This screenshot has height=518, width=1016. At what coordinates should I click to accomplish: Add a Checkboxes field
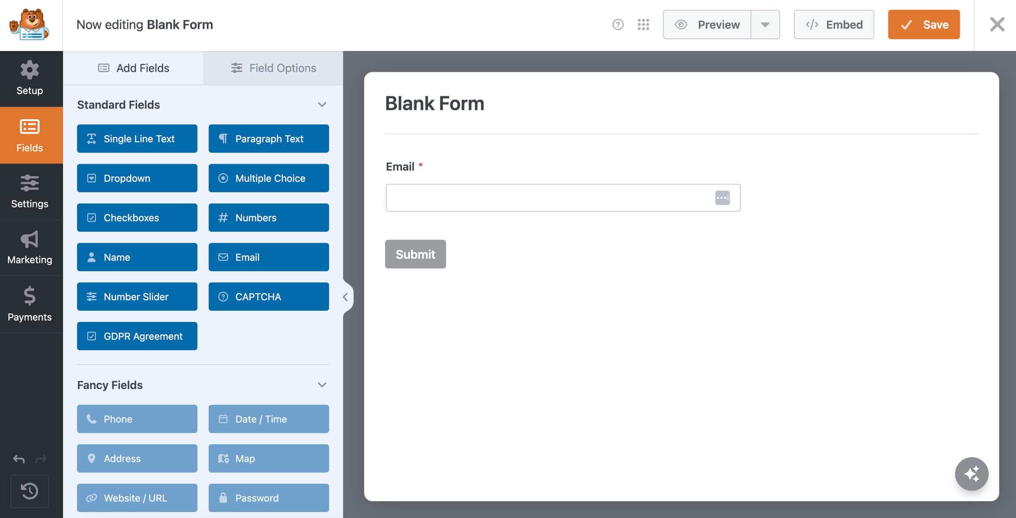click(x=137, y=218)
